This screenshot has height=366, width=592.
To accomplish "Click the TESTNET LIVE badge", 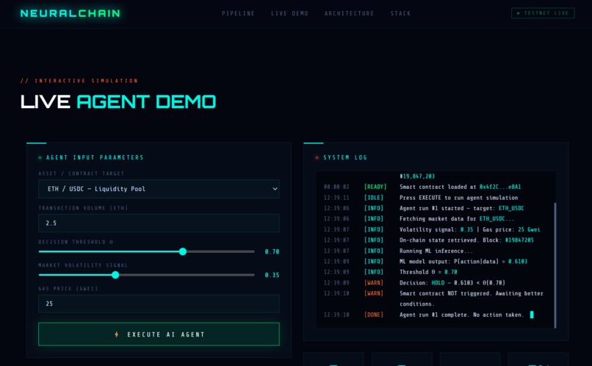I will tap(543, 13).
